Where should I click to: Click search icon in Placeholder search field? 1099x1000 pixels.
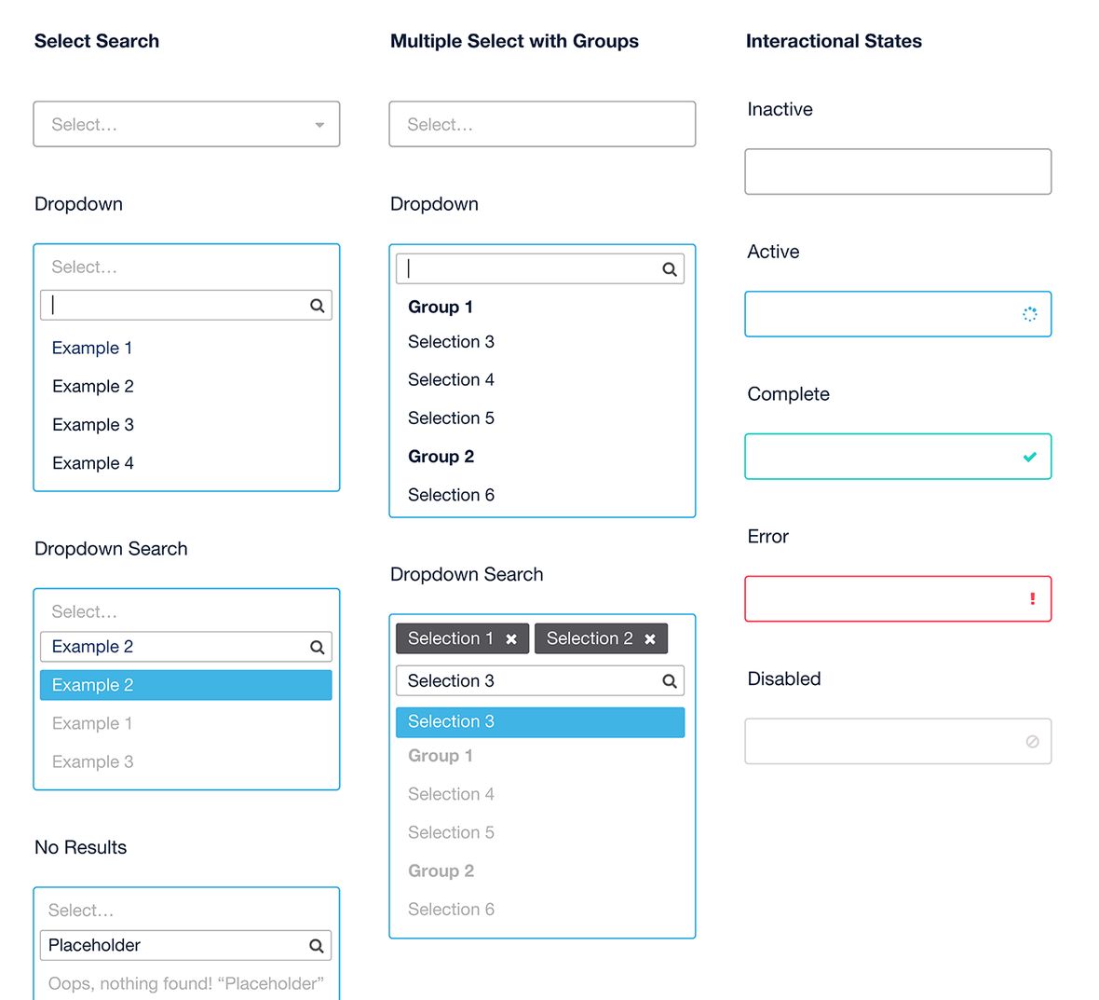[x=317, y=946]
